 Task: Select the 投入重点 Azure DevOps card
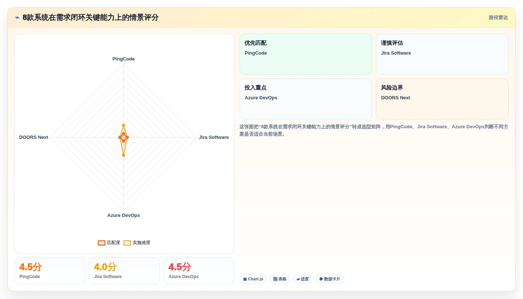pyautogui.click(x=306, y=99)
